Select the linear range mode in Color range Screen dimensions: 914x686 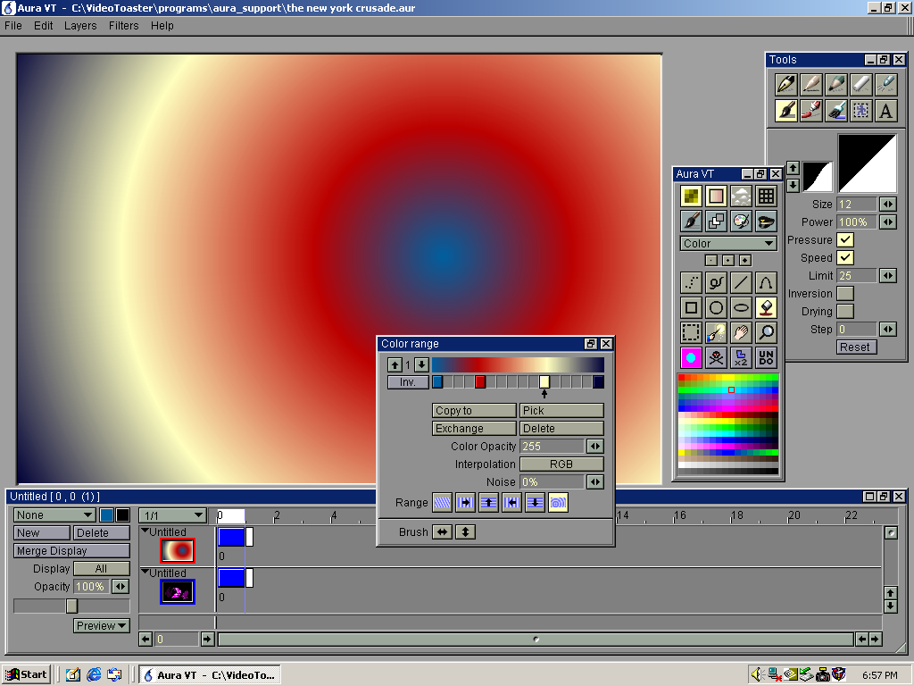443,502
